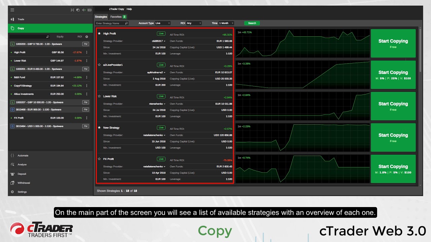
Task: Switch to the Favorites tab
Action: click(x=118, y=17)
